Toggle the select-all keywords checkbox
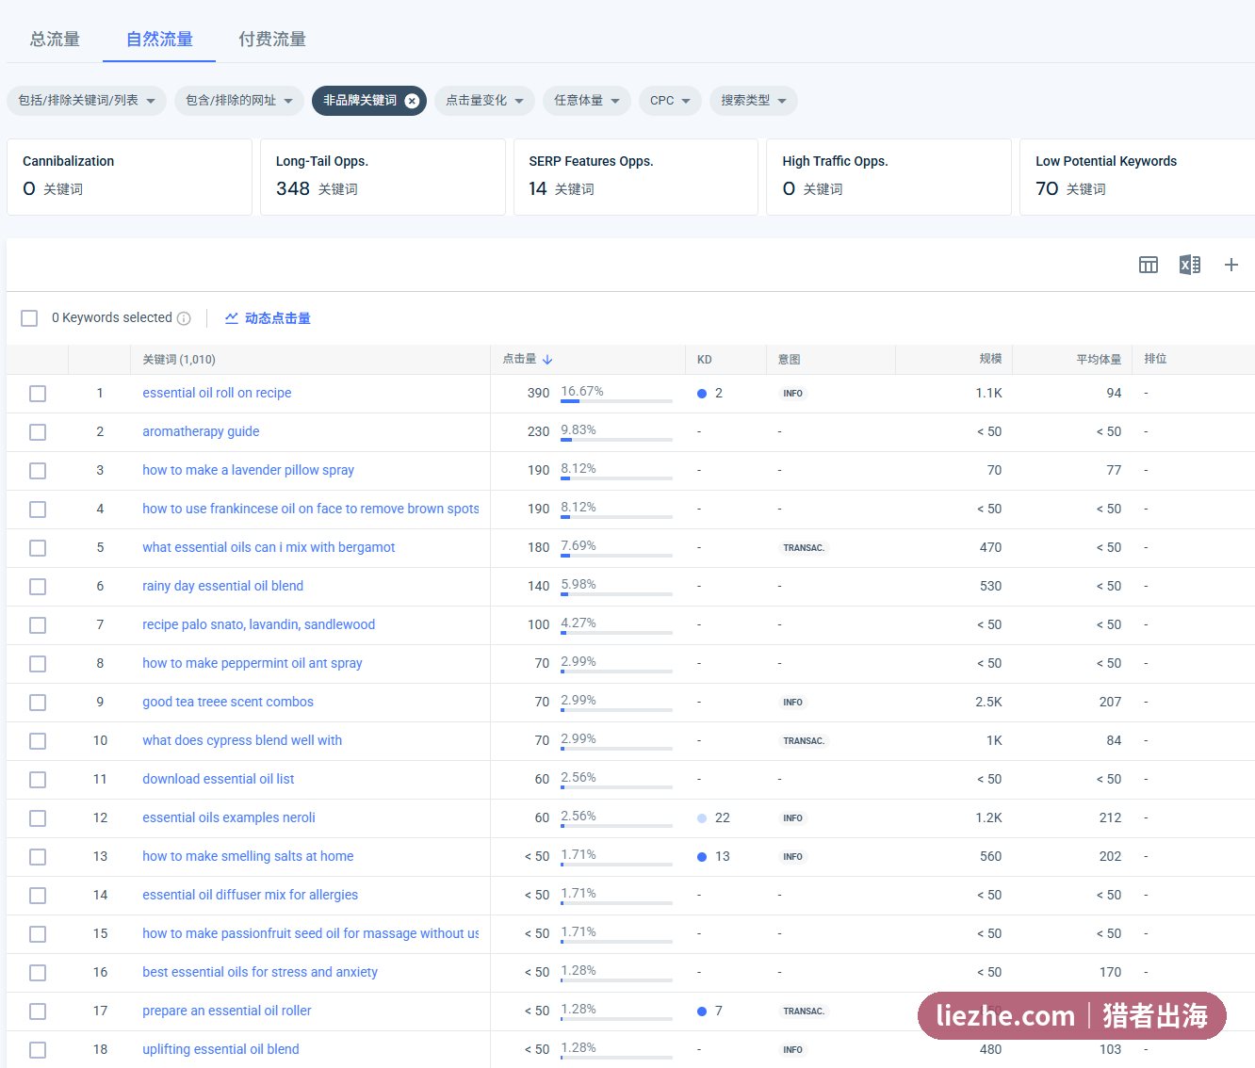The height and width of the screenshot is (1068, 1255). pos(29,318)
